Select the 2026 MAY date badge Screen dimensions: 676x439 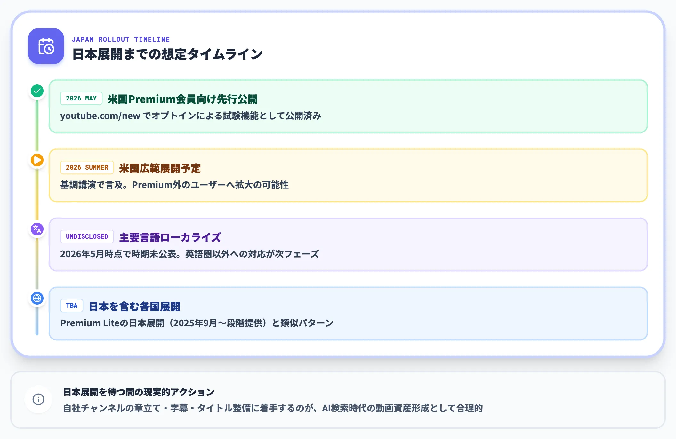[81, 98]
